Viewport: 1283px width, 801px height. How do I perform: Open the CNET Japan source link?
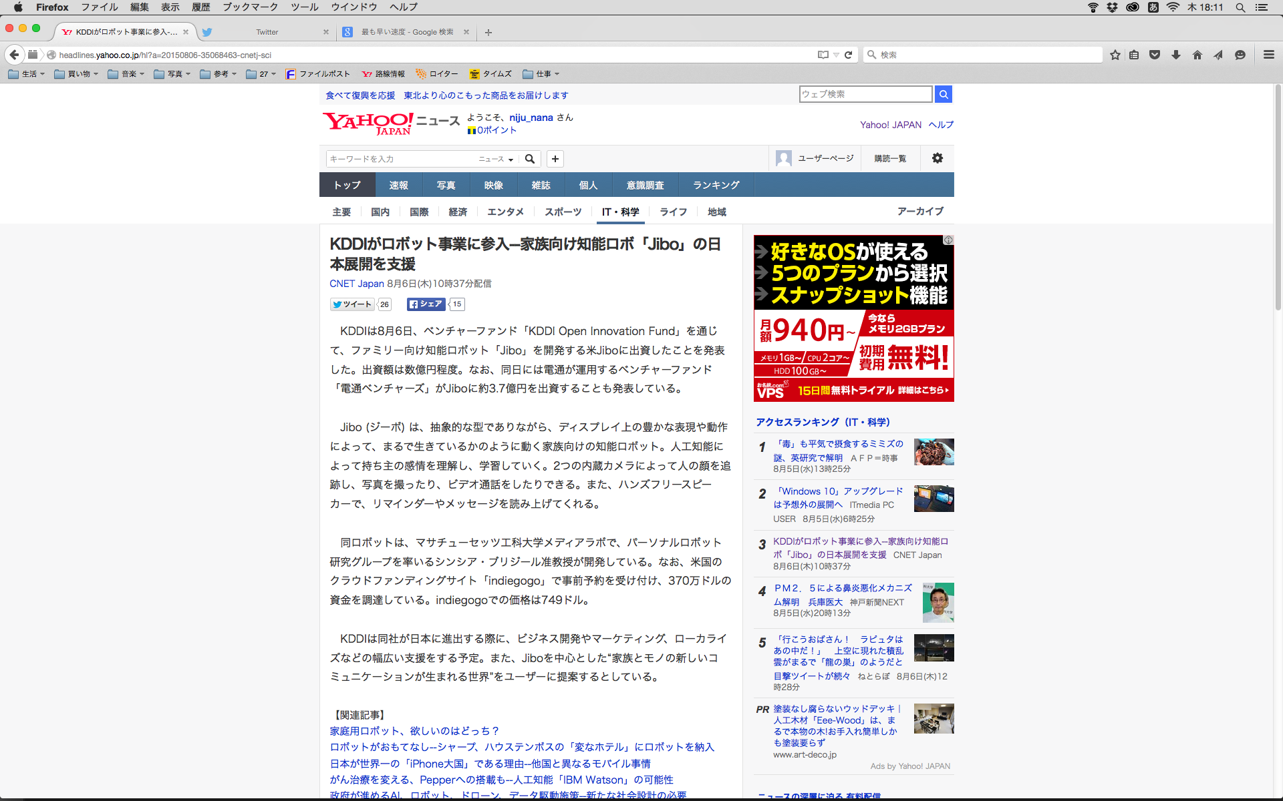(x=356, y=284)
